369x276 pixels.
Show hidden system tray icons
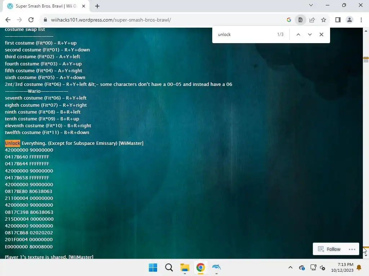point(290,267)
